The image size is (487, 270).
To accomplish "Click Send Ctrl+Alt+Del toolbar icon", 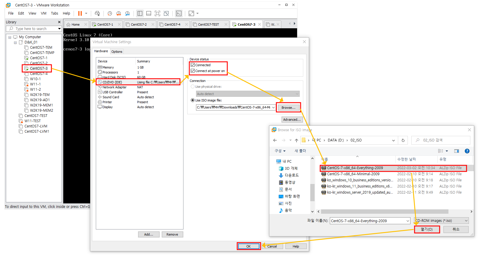I will coord(97,13).
